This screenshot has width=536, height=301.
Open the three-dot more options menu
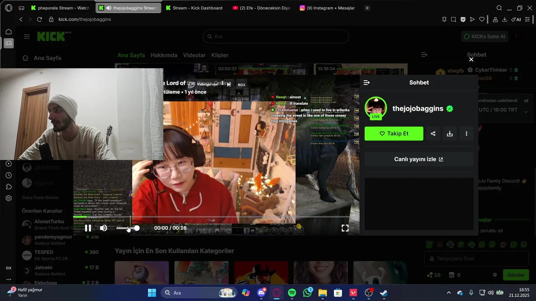(x=466, y=133)
